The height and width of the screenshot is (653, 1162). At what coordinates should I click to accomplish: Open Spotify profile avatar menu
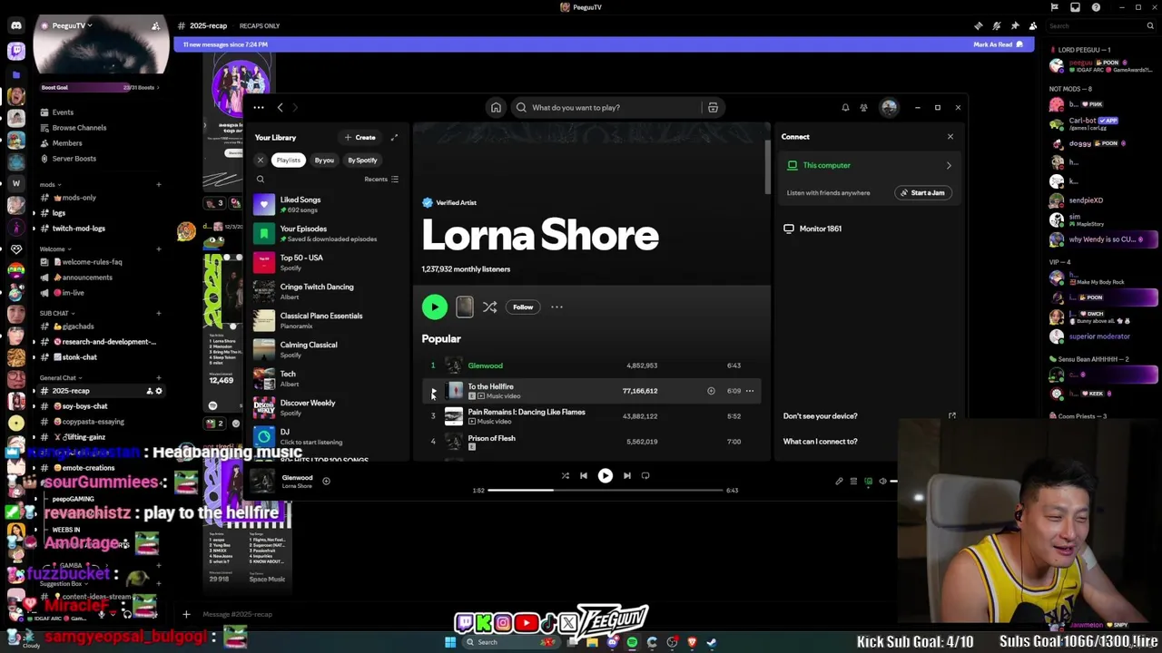(889, 108)
